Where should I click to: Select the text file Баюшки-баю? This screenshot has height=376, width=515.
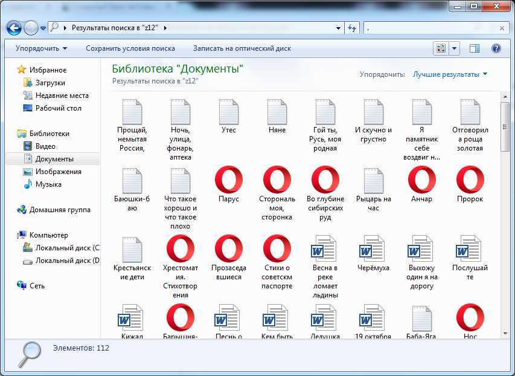pos(132,190)
